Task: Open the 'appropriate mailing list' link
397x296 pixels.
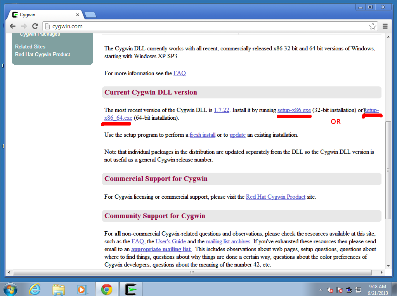Action: click(161, 249)
